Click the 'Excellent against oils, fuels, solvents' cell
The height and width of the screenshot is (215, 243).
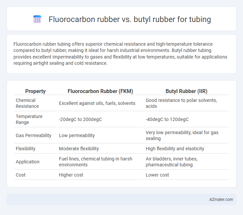click(97, 103)
